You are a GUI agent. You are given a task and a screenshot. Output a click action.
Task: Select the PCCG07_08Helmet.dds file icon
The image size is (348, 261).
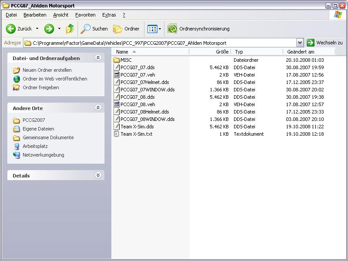tap(117, 112)
